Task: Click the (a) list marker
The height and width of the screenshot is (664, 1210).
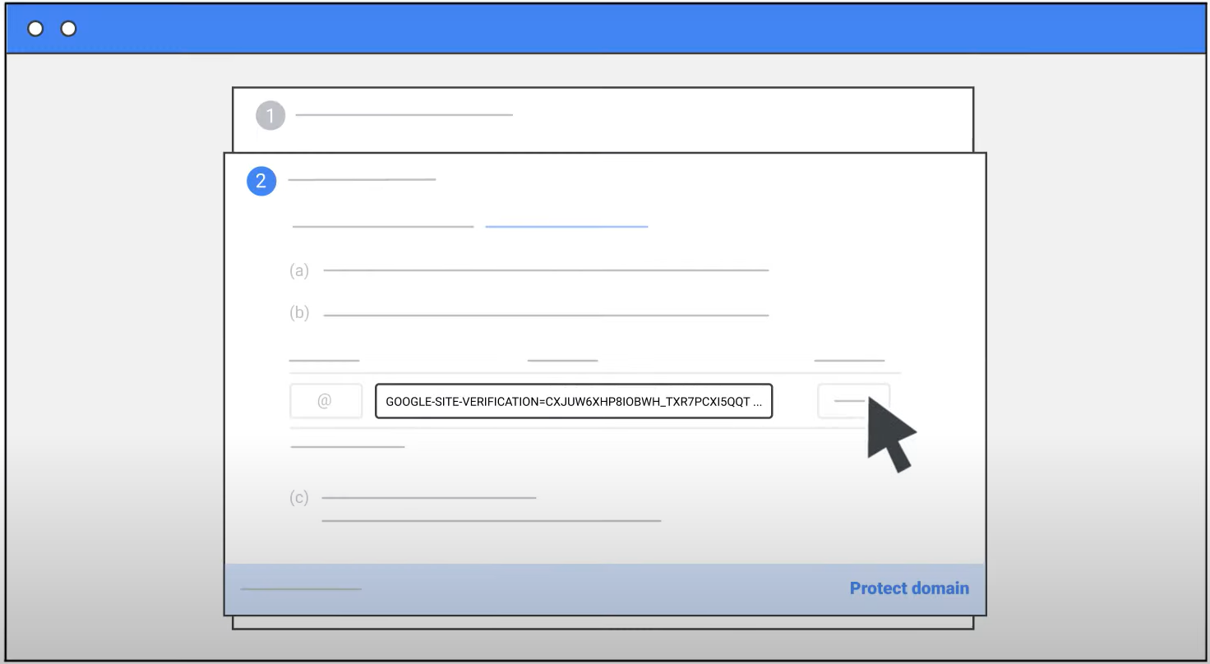Action: pyautogui.click(x=299, y=270)
